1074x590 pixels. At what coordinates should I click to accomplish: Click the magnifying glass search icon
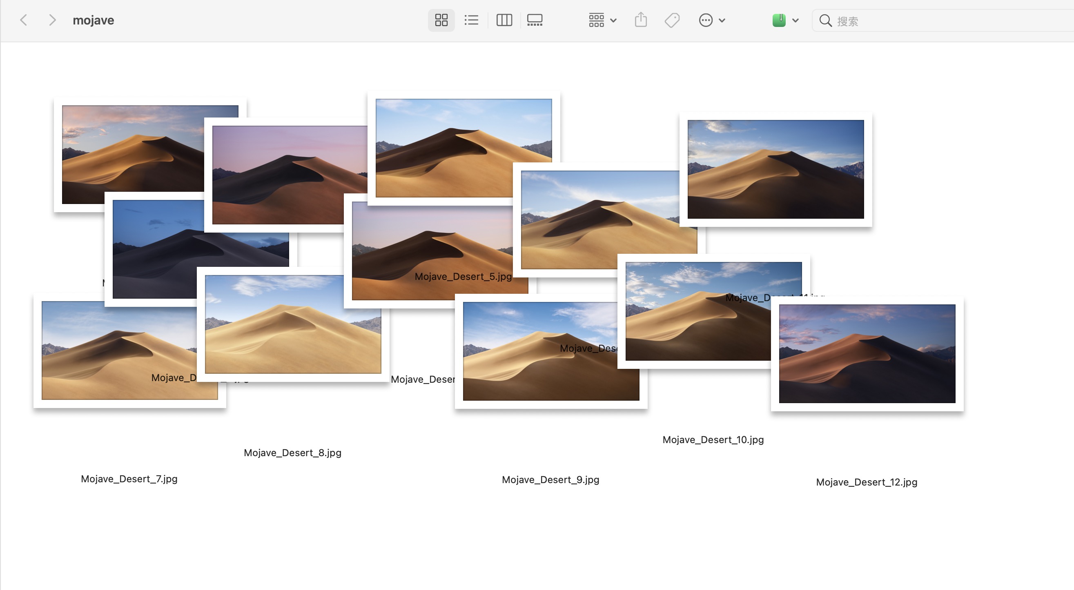825,20
